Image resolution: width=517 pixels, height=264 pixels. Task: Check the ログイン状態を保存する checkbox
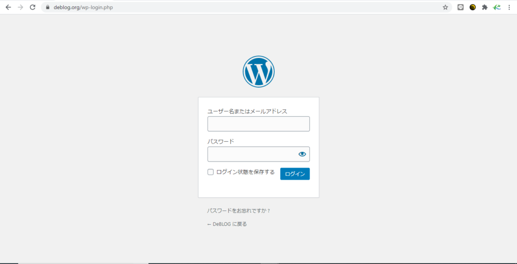pyautogui.click(x=211, y=172)
